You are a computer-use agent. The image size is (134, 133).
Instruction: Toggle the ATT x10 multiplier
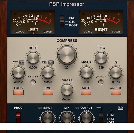(x=22, y=62)
